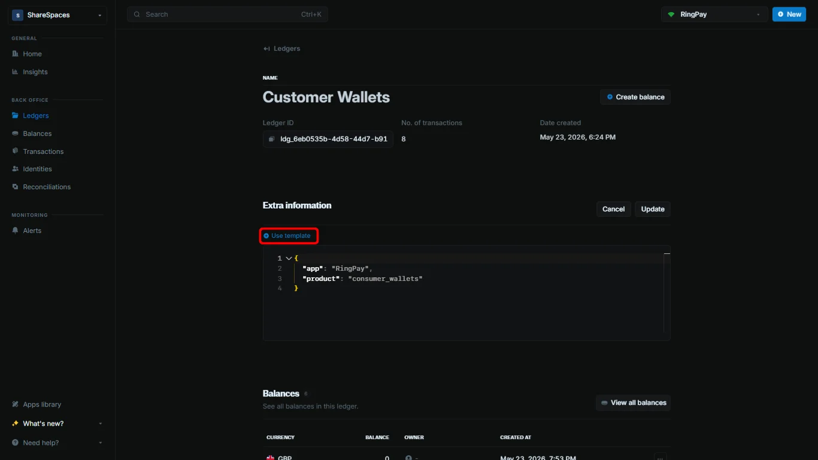
Task: Click the "consumer_wallets" value in editor
Action: click(385, 279)
